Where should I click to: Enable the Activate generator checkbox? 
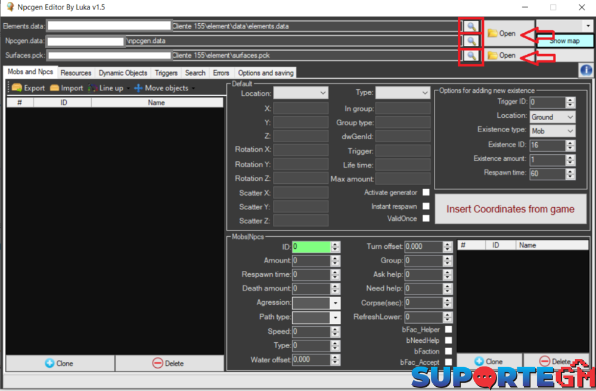tap(426, 192)
